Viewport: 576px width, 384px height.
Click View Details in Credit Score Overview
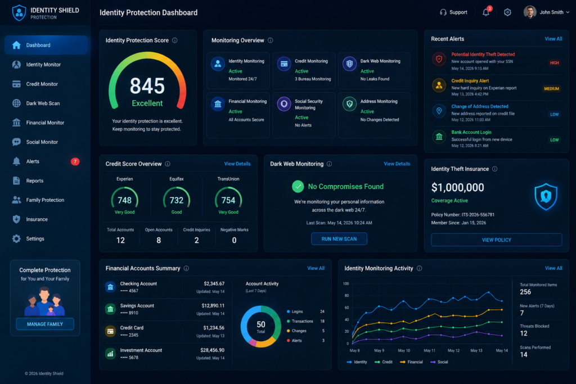[237, 164]
